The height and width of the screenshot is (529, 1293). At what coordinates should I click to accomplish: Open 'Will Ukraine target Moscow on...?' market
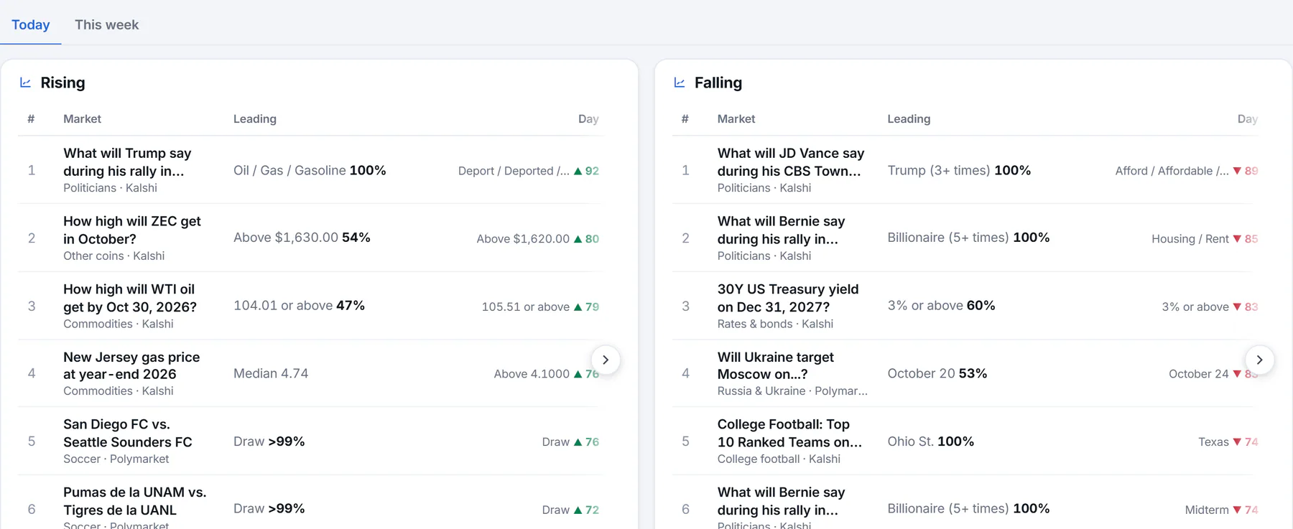776,365
